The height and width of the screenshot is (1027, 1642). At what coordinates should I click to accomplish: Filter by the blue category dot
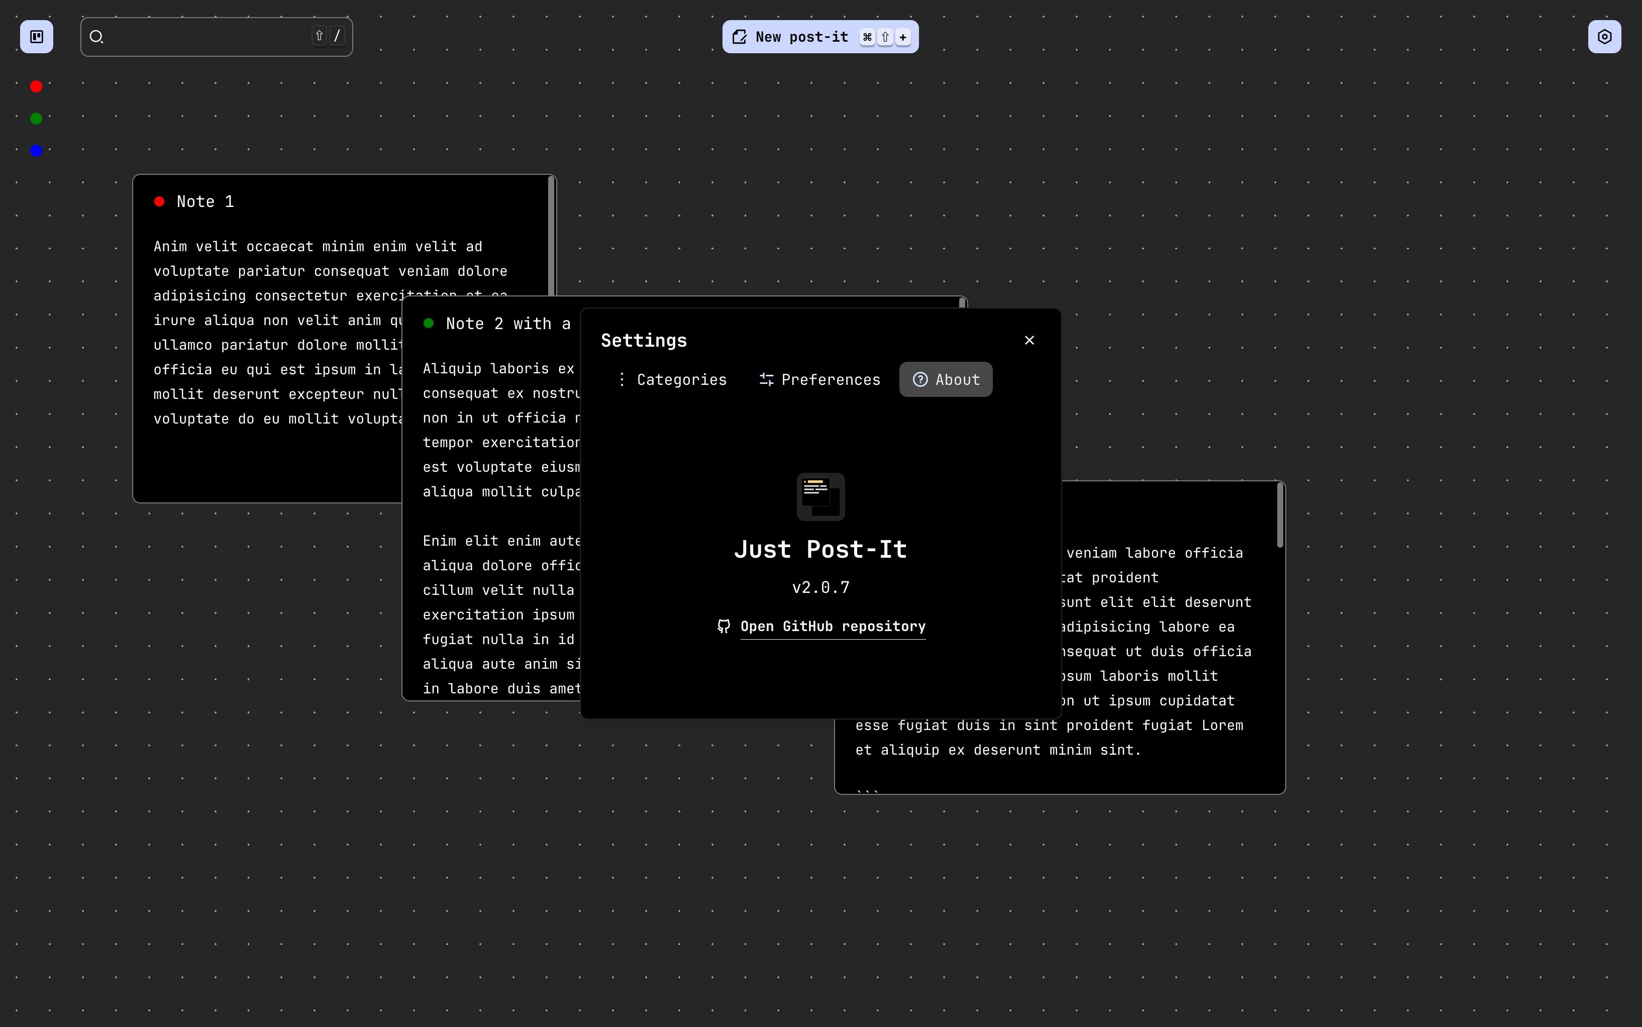pos(37,151)
